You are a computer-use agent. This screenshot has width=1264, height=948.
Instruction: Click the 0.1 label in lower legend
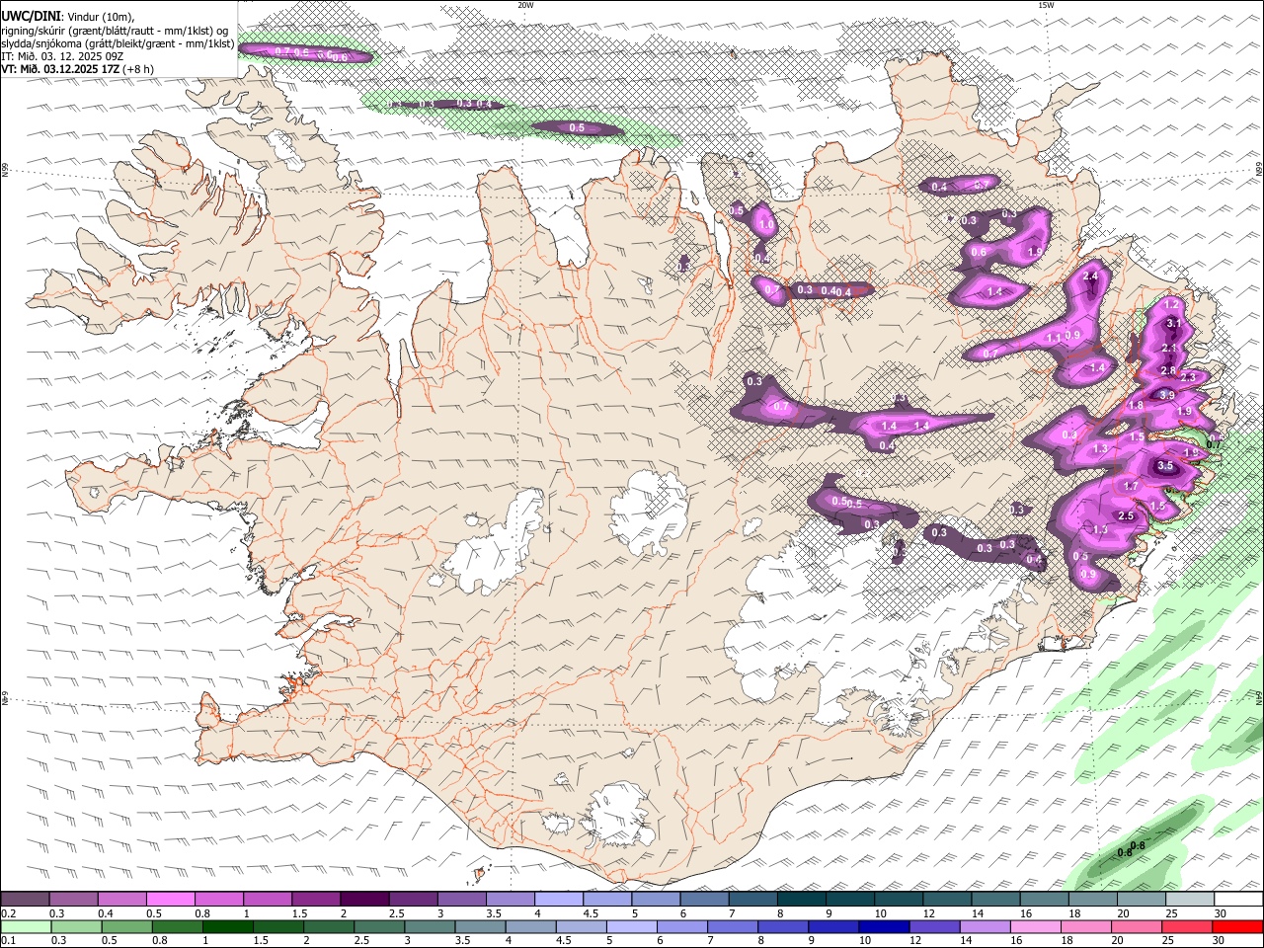click(x=8, y=941)
